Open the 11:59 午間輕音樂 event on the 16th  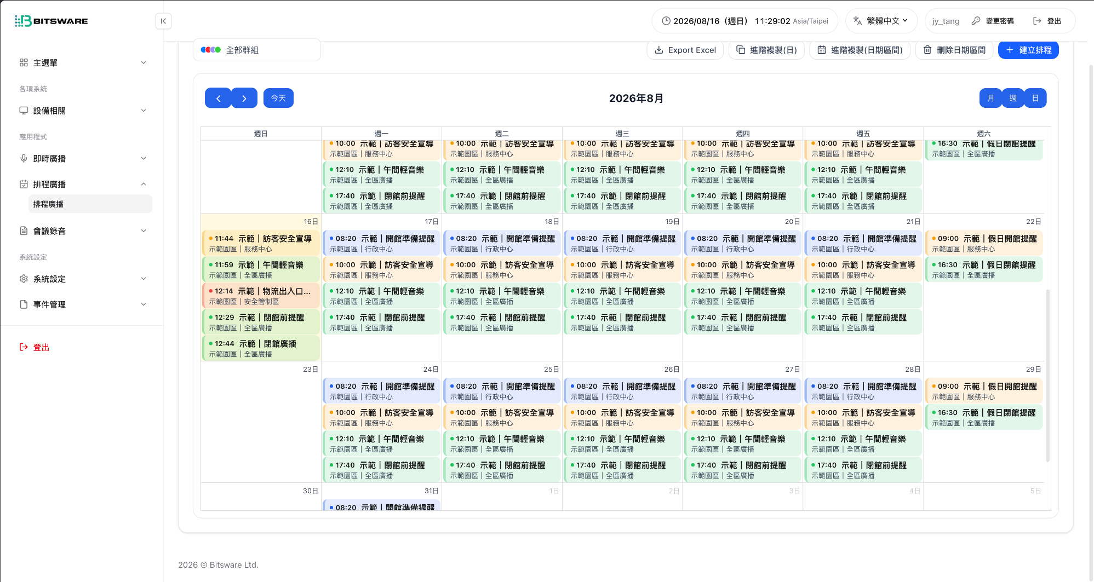click(261, 269)
